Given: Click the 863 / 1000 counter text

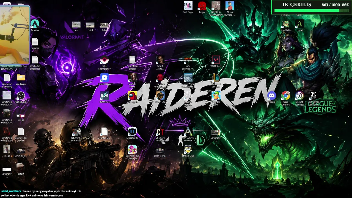Looking at the screenshot, I should point(331,5).
